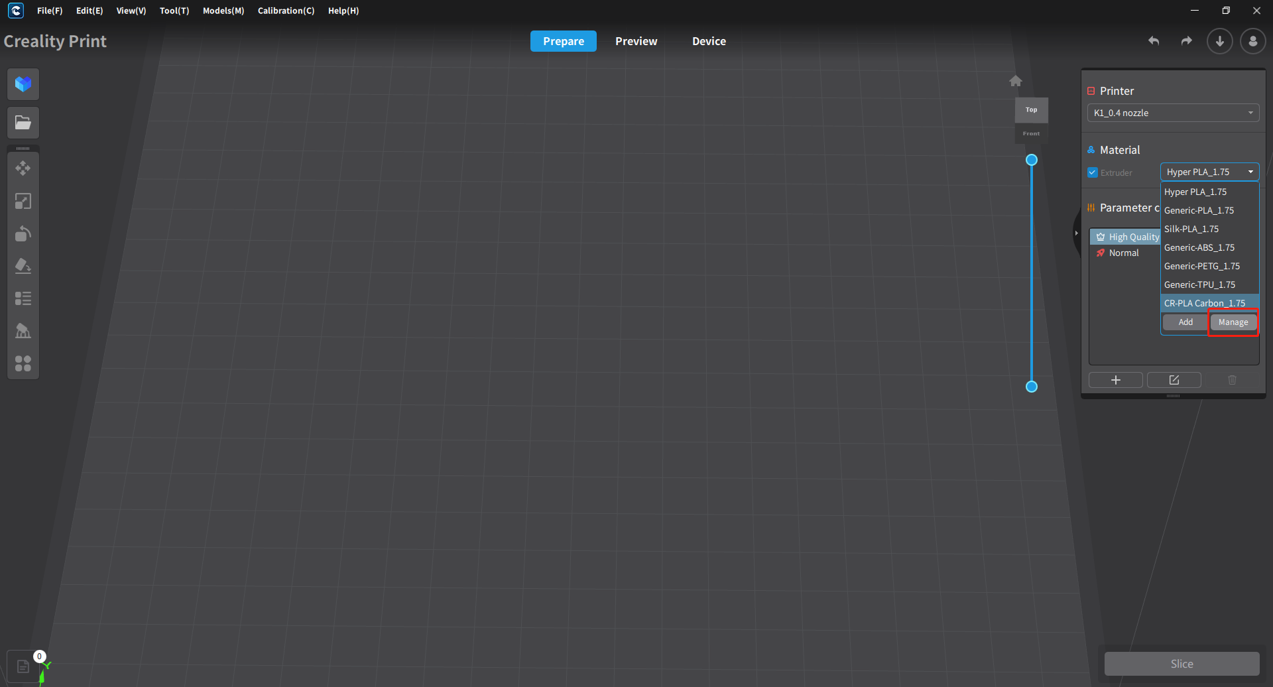Screen dimensions: 1273x687
Task: Open the user account icon
Action: pyautogui.click(x=1253, y=41)
